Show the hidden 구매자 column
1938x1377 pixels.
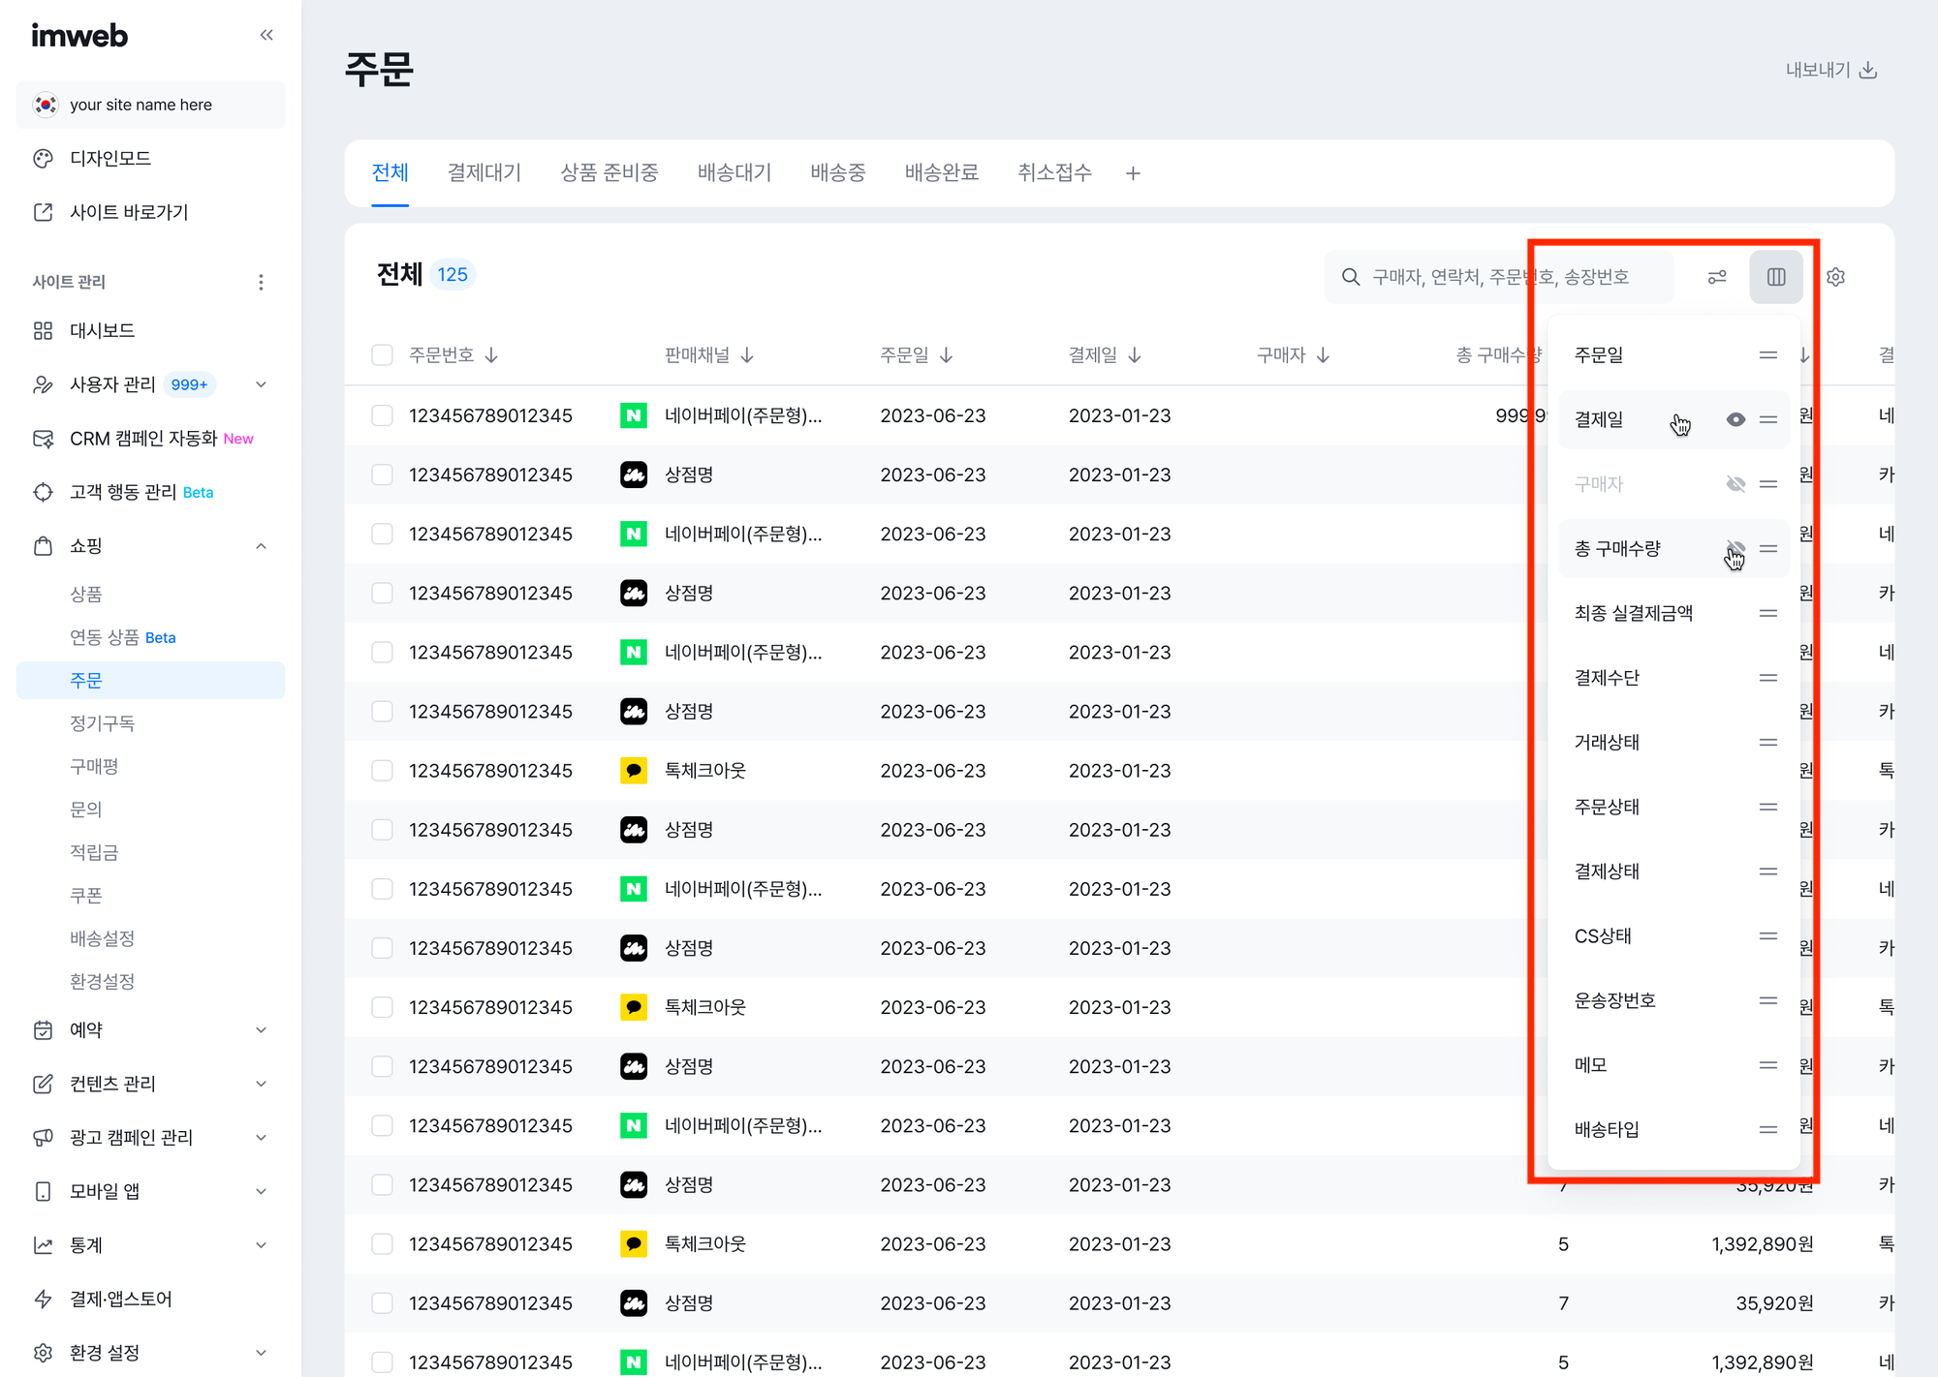(x=1735, y=484)
